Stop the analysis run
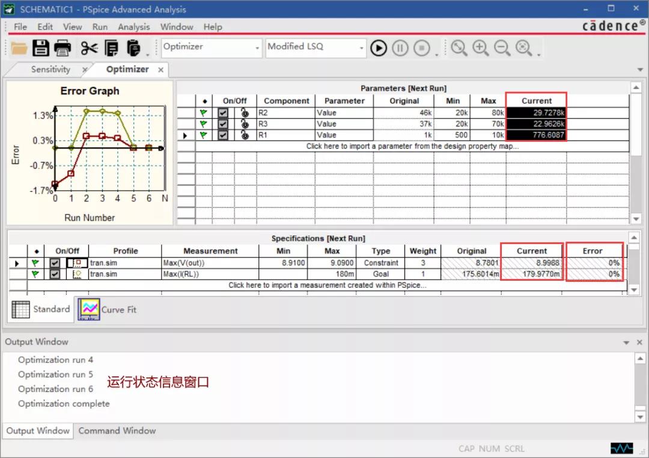The height and width of the screenshot is (458, 649). point(422,48)
